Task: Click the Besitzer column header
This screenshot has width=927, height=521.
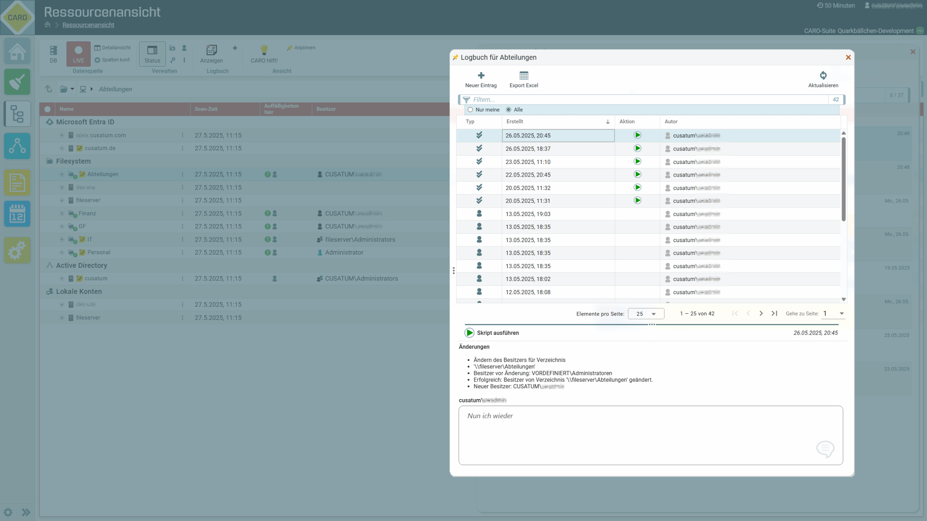Action: click(x=380, y=109)
